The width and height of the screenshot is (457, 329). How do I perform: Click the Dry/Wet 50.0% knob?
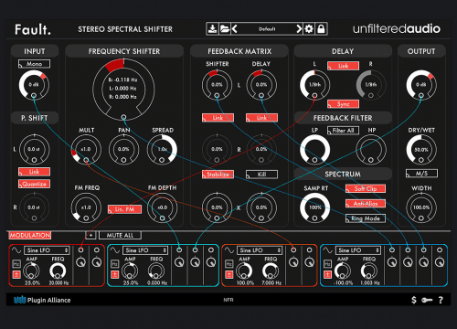tap(421, 150)
